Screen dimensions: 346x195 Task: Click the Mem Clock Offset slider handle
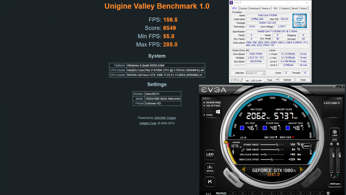tap(271, 159)
